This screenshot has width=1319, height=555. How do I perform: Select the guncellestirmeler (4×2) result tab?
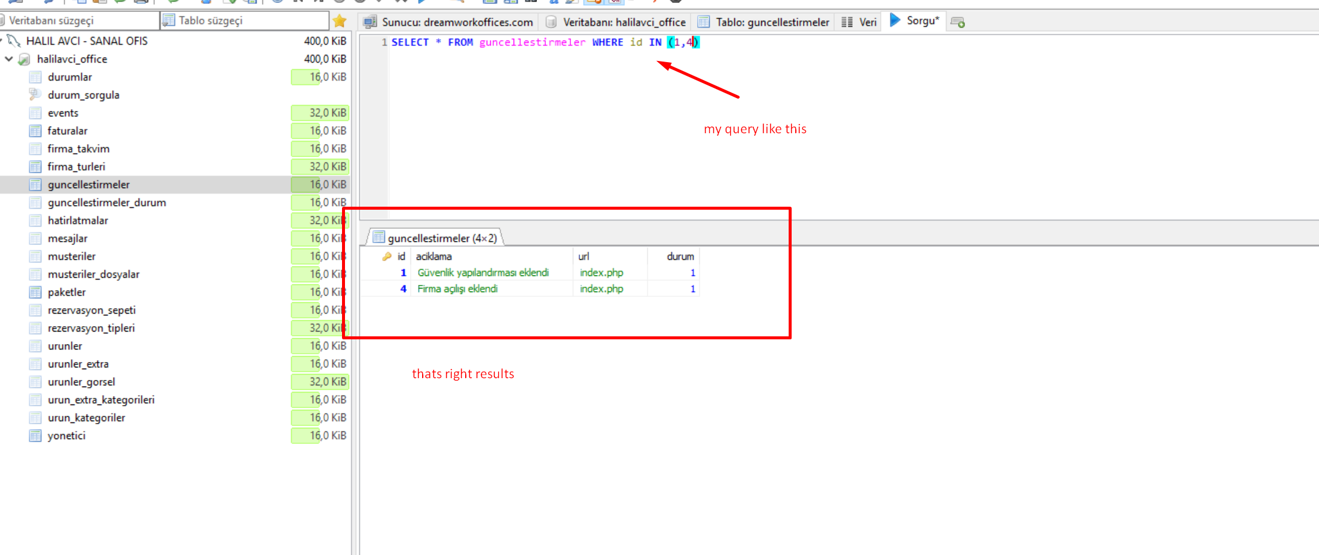point(435,238)
